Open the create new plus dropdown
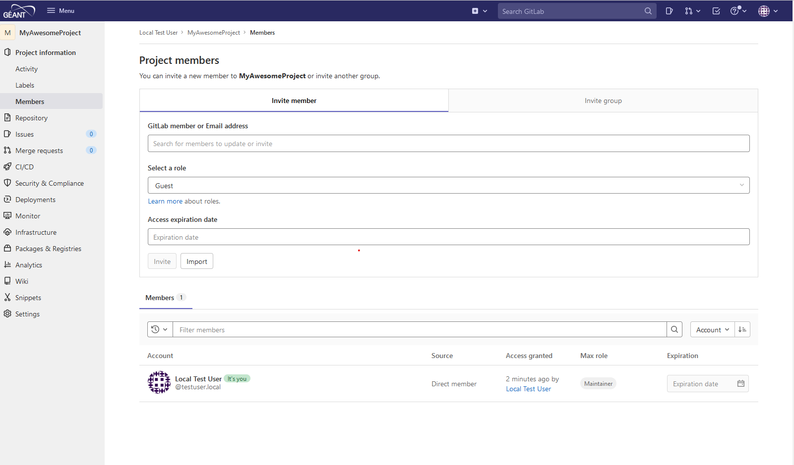This screenshot has height=465, width=794. pyautogui.click(x=480, y=11)
